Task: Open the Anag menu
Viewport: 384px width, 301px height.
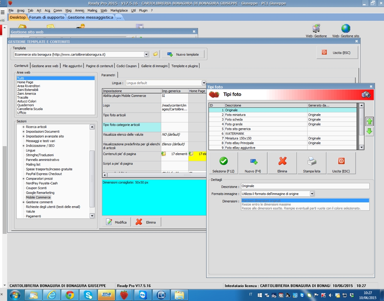Action: (x=21, y=10)
